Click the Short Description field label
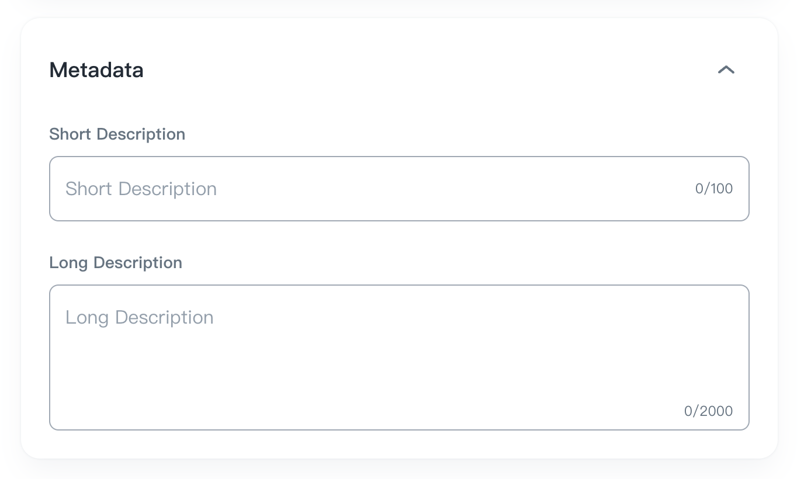 pos(117,134)
